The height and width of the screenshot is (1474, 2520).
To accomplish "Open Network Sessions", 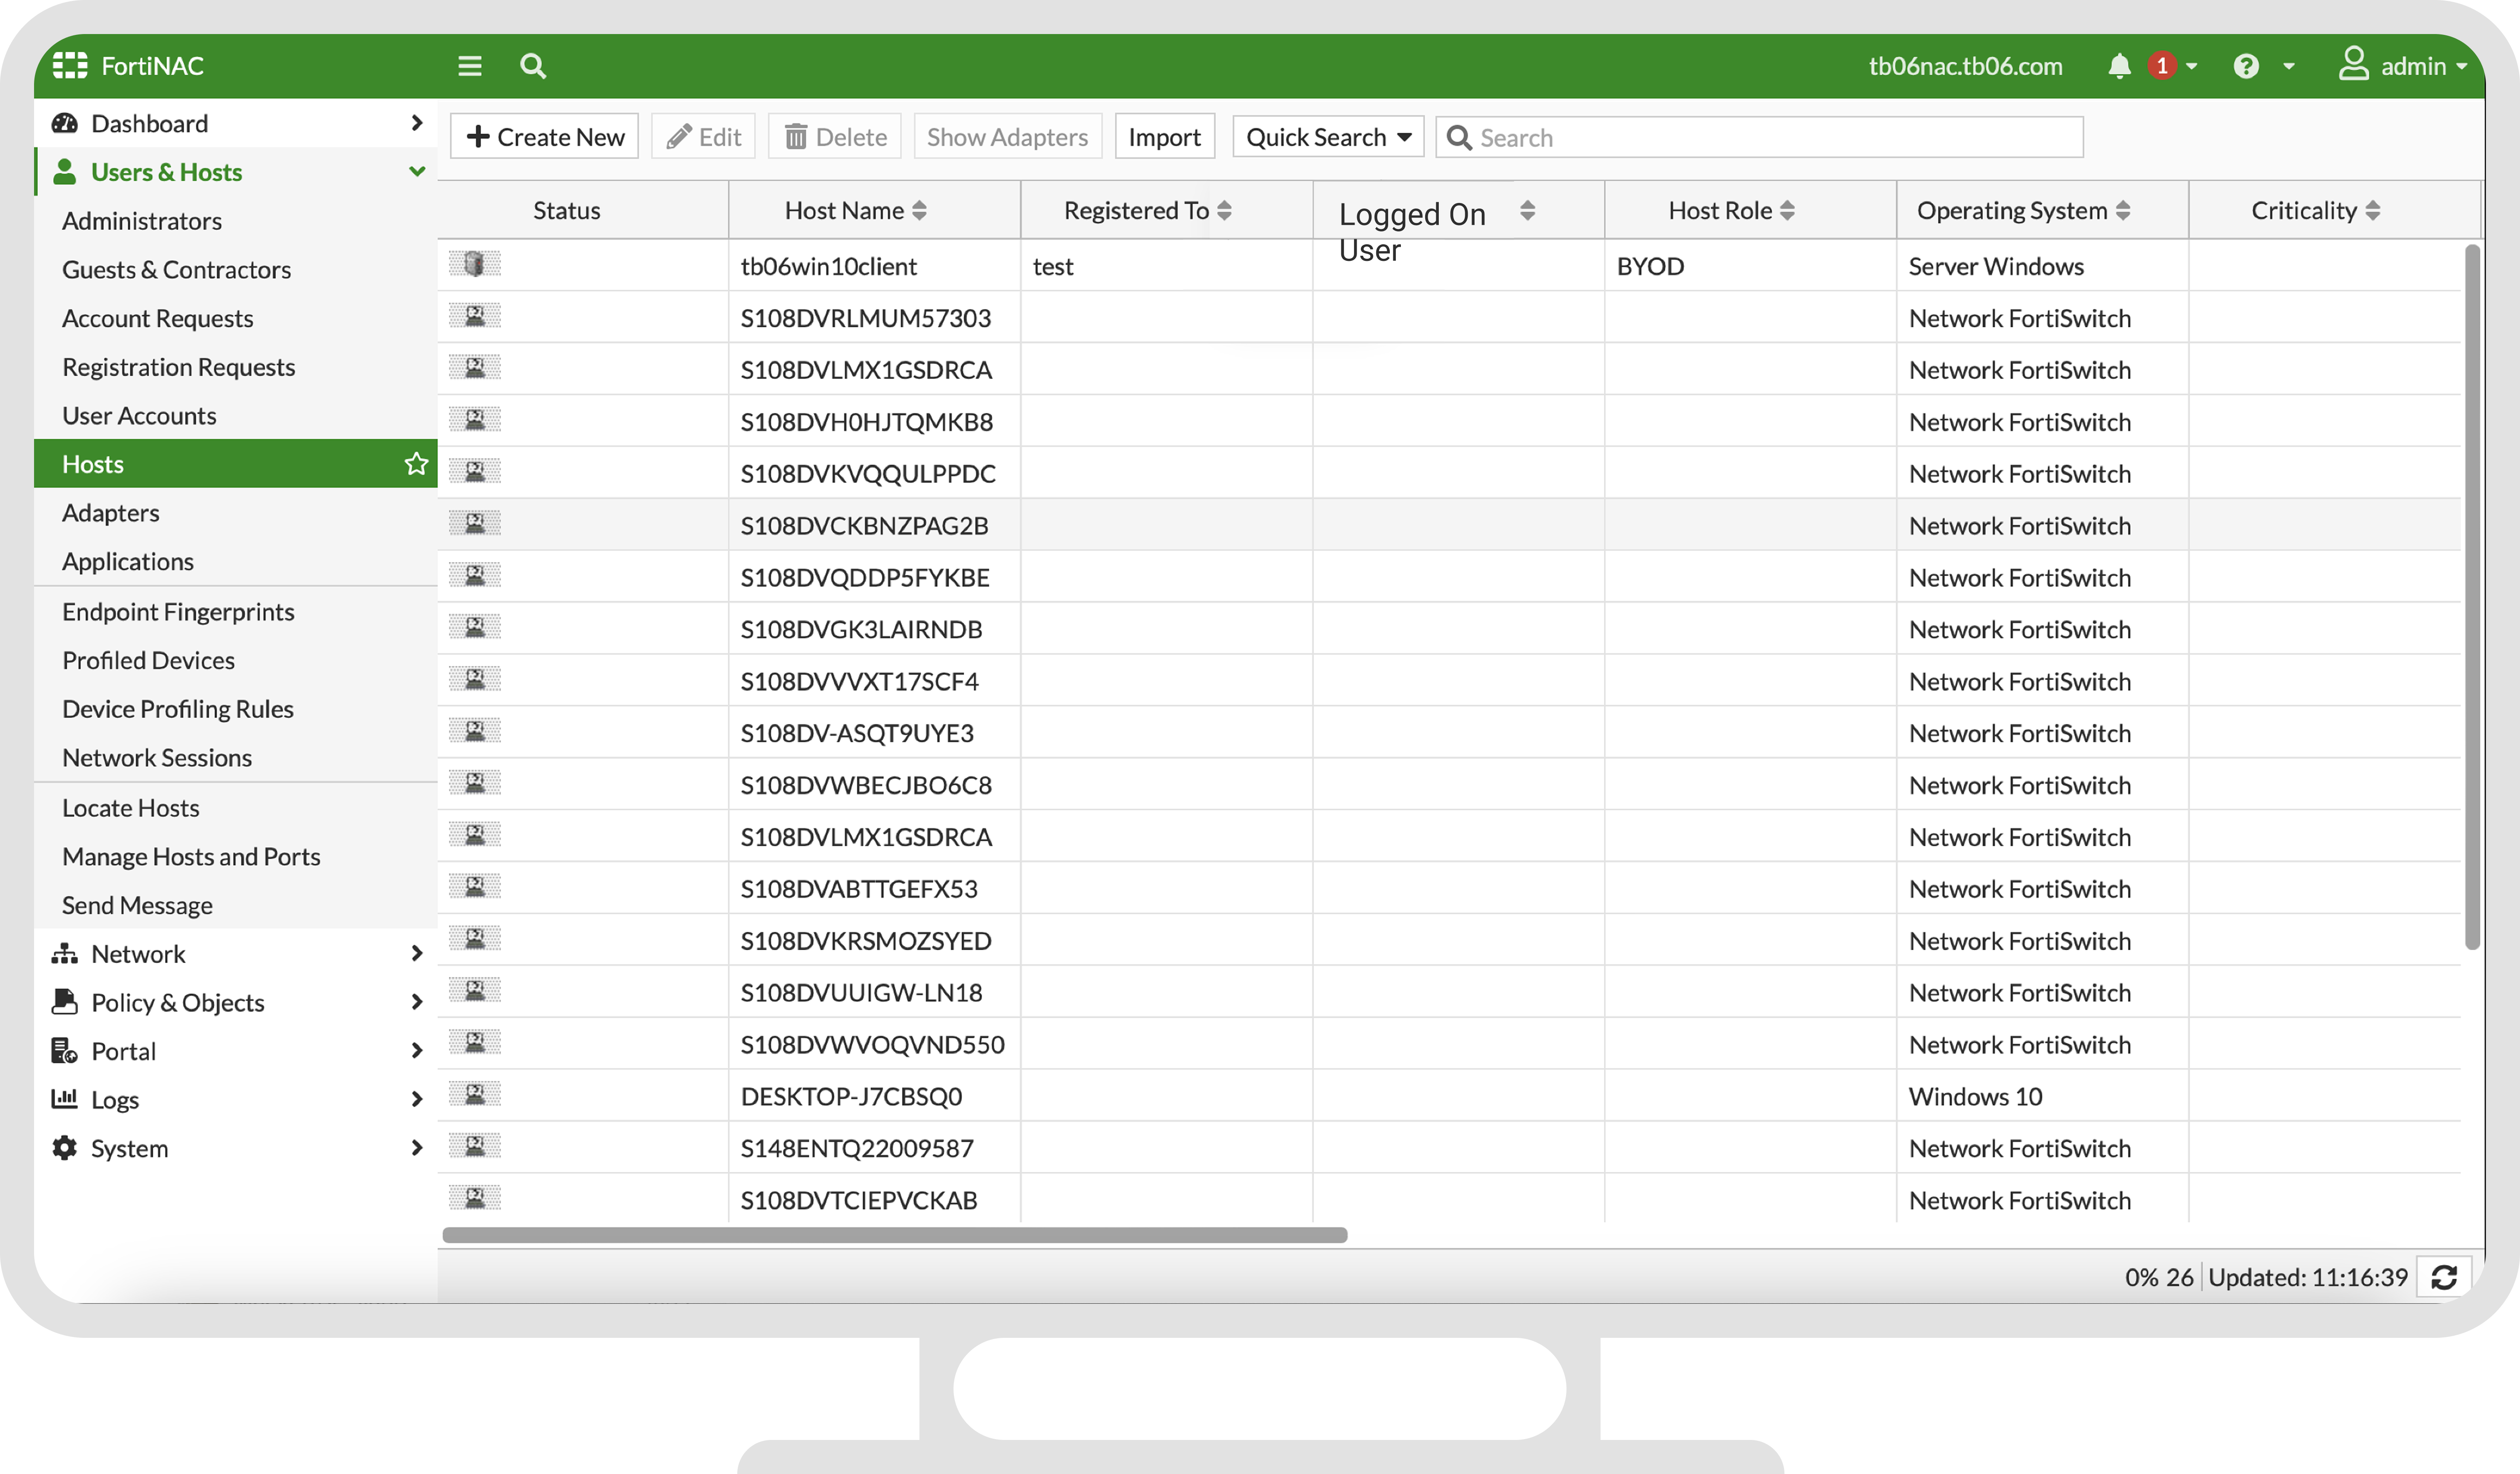I will pyautogui.click(x=157, y=757).
